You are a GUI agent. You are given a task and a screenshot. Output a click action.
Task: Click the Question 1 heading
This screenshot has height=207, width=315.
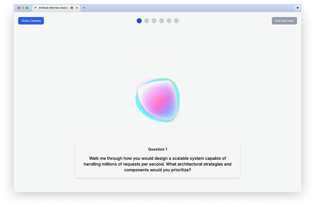[x=157, y=149]
